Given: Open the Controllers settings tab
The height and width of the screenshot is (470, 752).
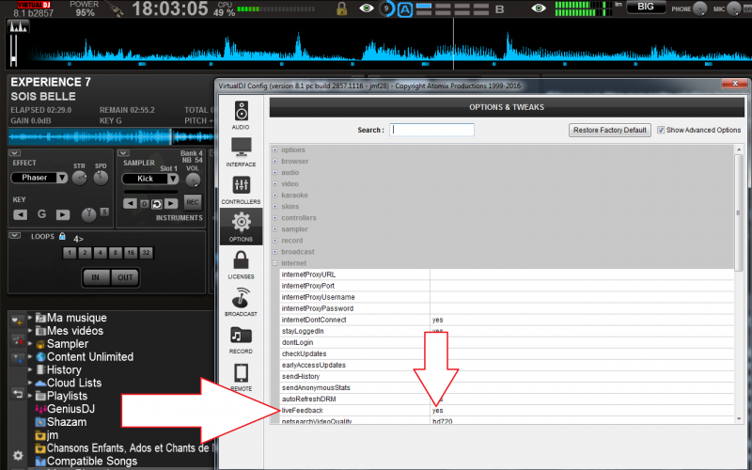Looking at the screenshot, I should [241, 190].
